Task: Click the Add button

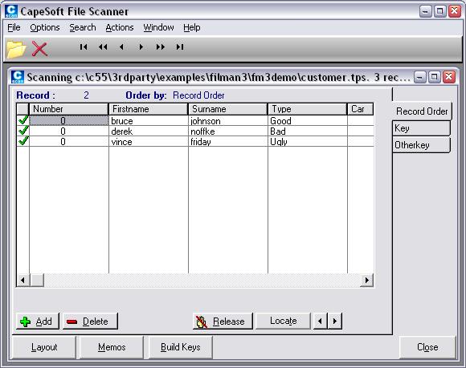Action: click(x=38, y=321)
